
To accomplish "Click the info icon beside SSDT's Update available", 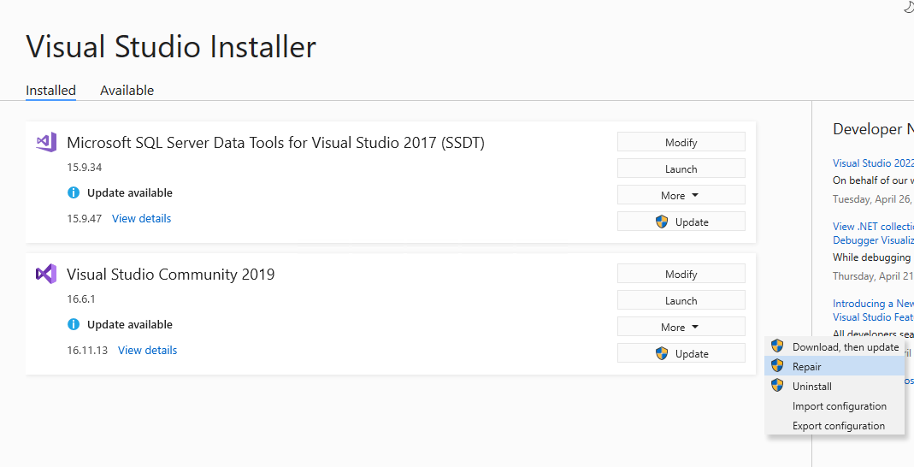I will (74, 192).
